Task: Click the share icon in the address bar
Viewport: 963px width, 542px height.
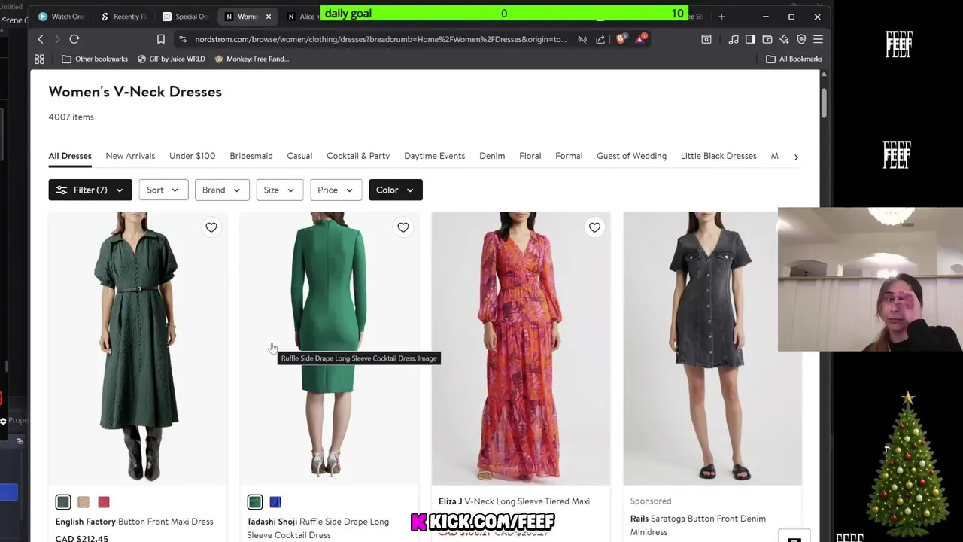Action: [600, 39]
